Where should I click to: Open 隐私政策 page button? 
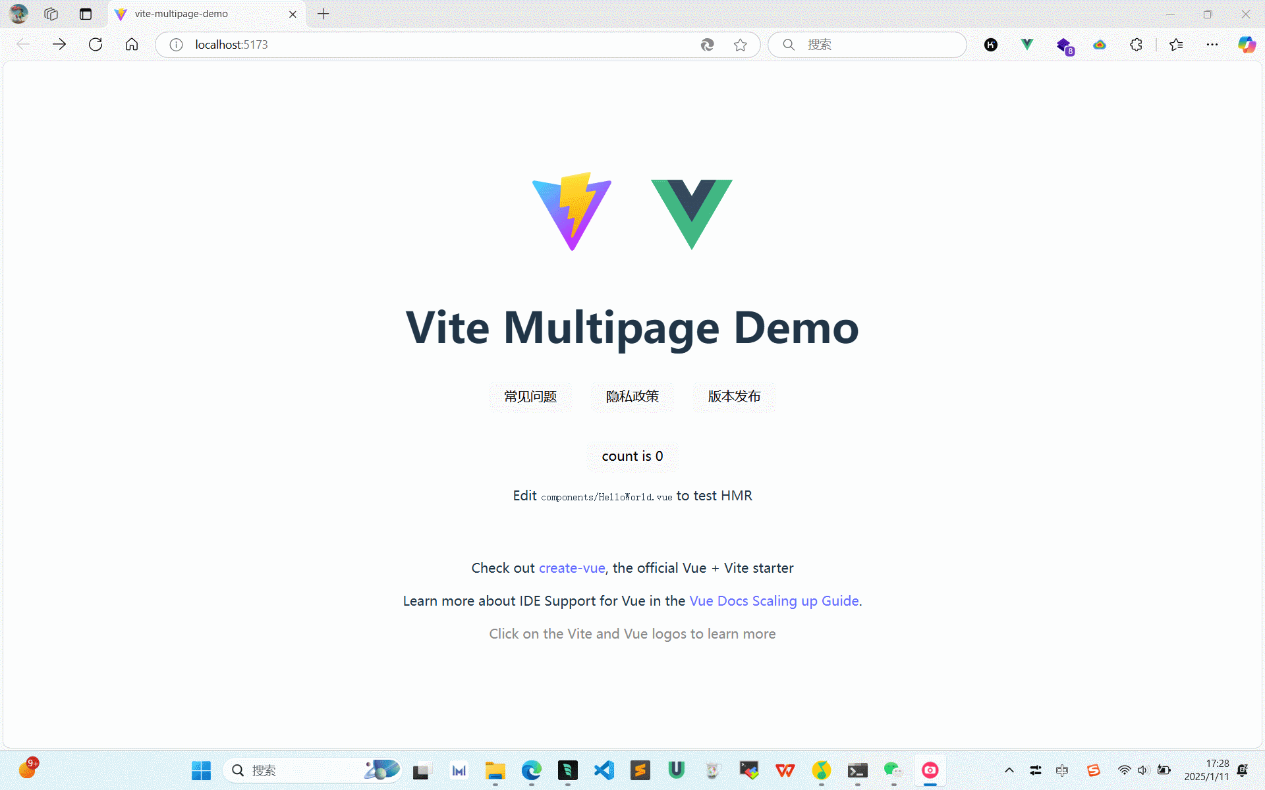point(632,396)
